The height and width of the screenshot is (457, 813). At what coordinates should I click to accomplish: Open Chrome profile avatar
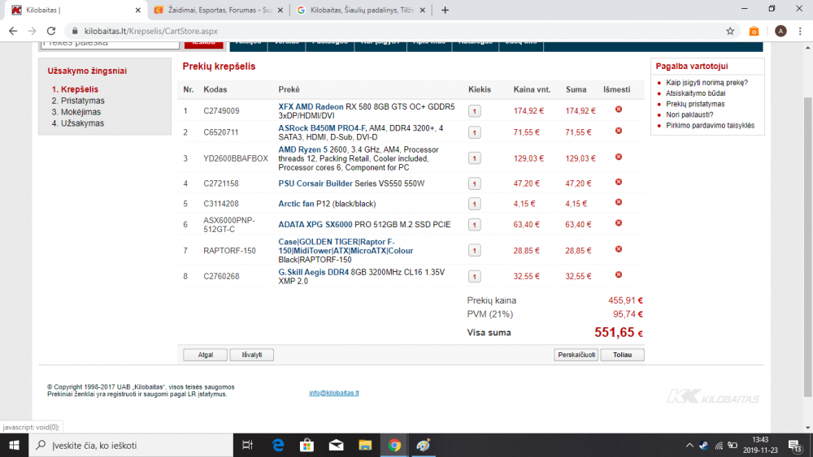780,31
